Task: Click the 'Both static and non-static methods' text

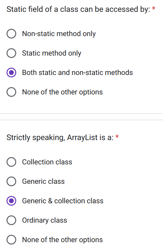Action: pyautogui.click(x=77, y=72)
